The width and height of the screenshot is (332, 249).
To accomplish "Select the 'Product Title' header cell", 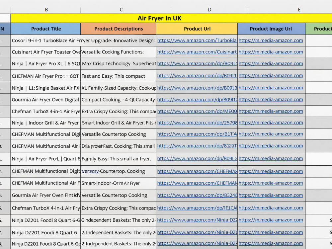I will tap(46, 29).
